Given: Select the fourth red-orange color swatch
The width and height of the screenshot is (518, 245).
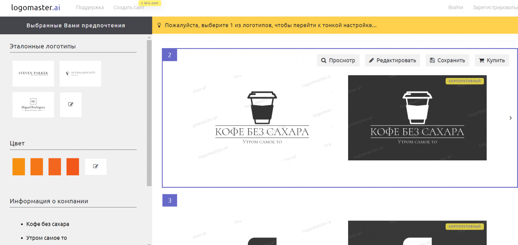Looking at the screenshot, I should coord(73,167).
